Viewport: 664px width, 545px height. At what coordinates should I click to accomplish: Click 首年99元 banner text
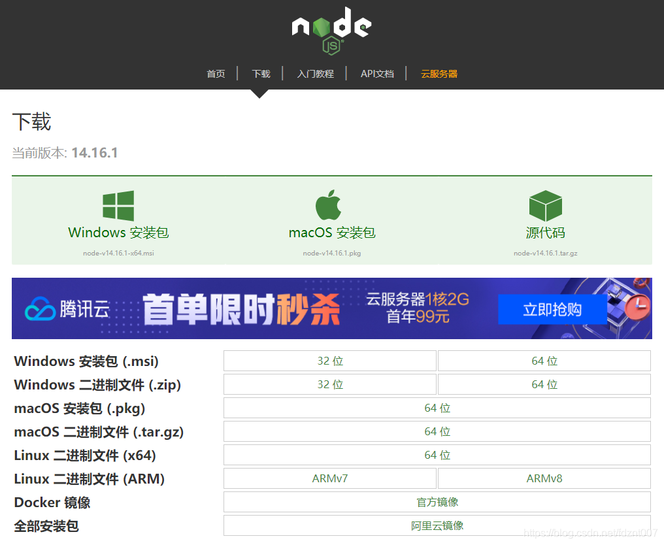pyautogui.click(x=418, y=316)
